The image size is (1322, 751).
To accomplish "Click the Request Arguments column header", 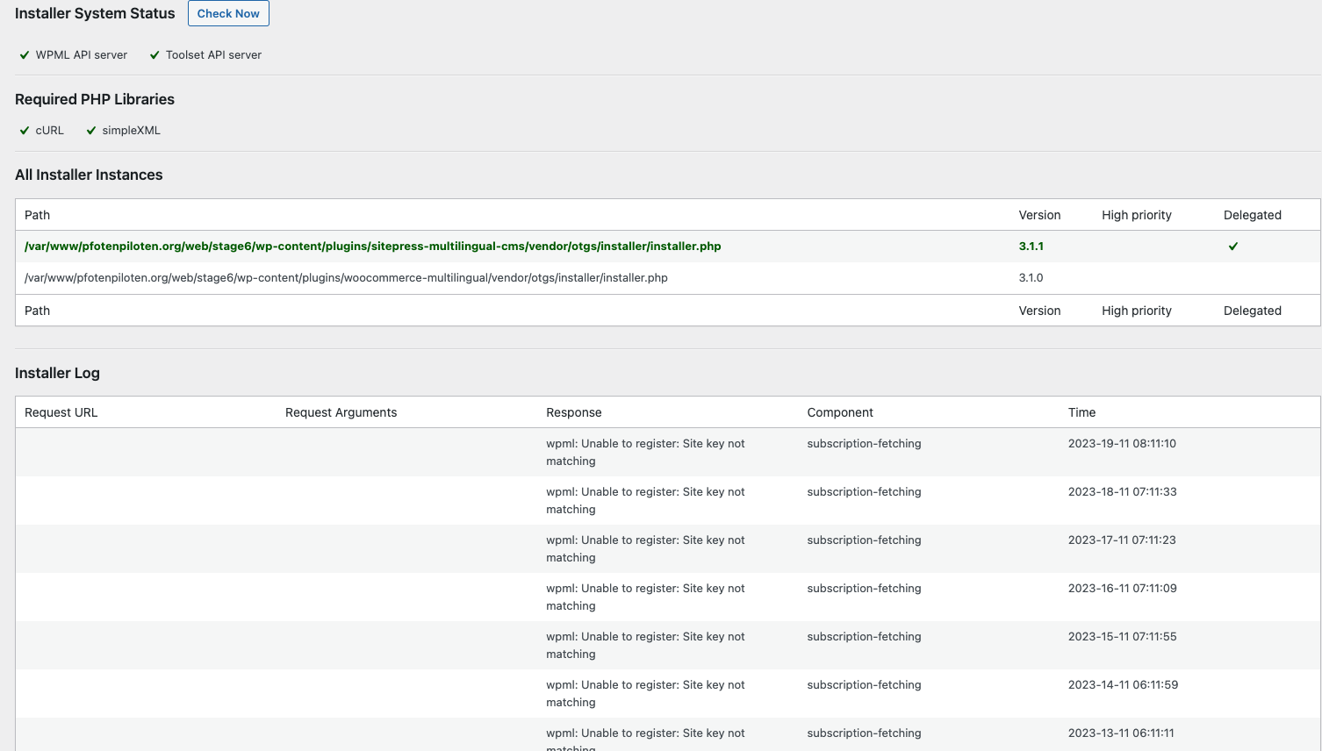I will [341, 412].
